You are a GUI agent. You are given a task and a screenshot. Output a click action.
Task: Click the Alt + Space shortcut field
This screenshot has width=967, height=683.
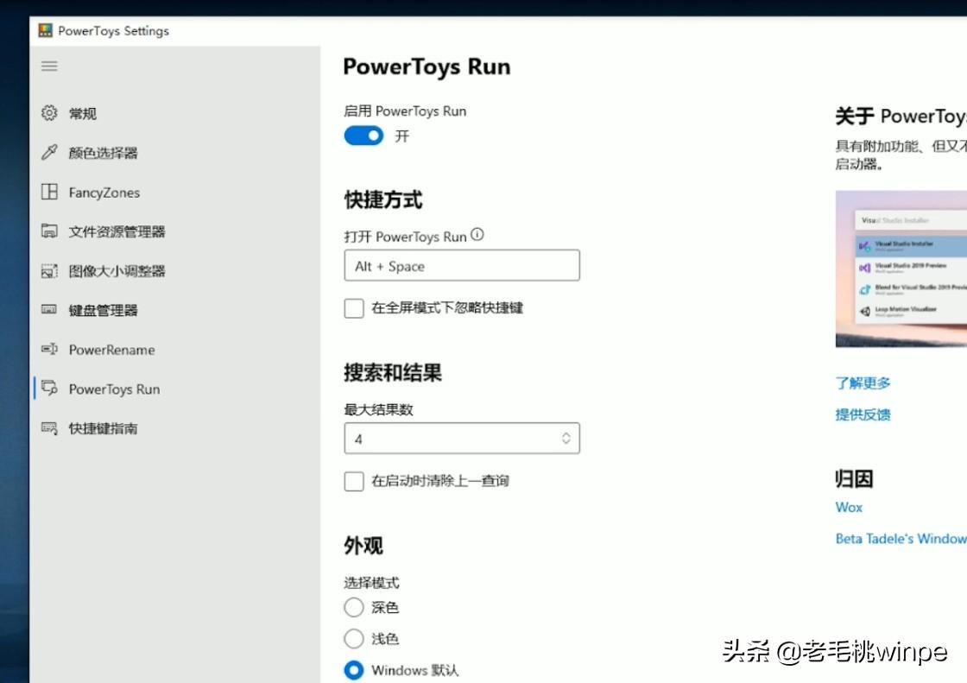[462, 265]
